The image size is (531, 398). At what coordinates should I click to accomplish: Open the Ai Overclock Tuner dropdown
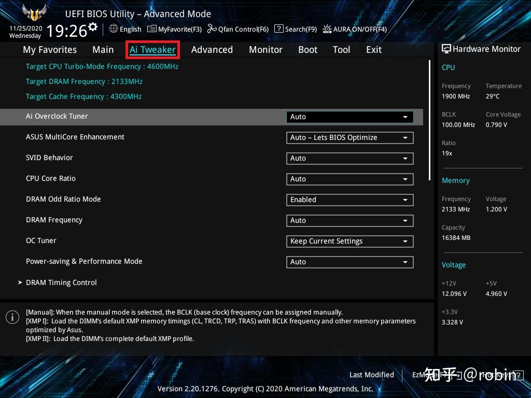click(x=350, y=117)
